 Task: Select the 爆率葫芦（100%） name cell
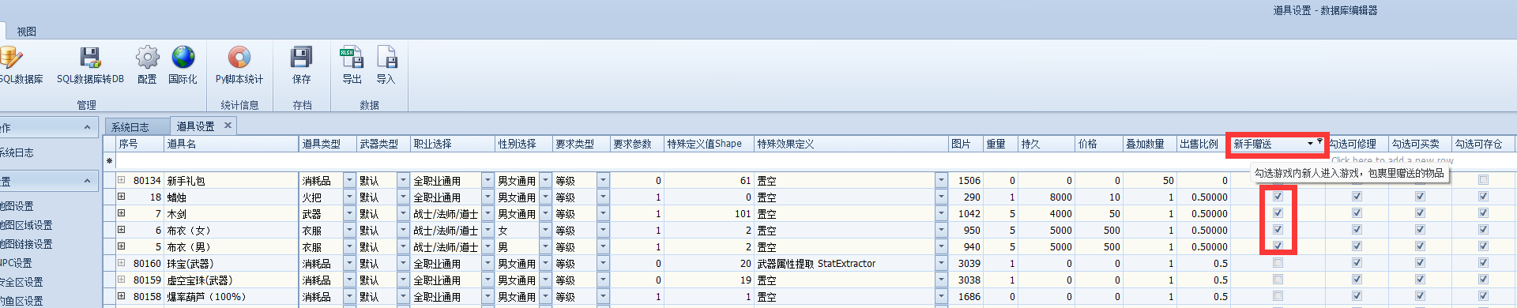(232, 296)
